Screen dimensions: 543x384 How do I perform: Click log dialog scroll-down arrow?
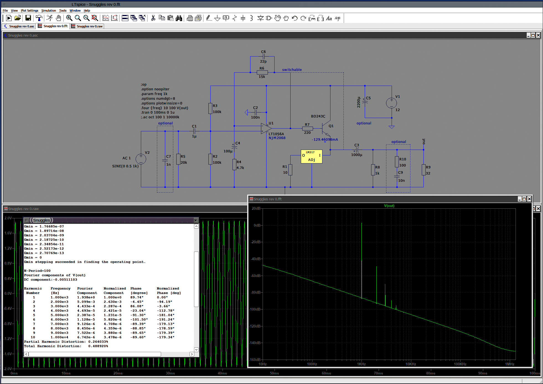(196, 350)
